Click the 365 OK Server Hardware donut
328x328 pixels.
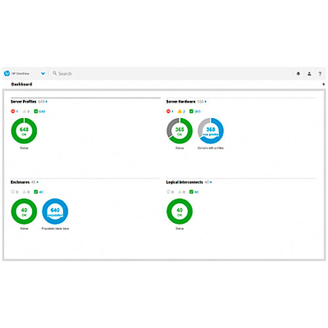[x=180, y=131]
